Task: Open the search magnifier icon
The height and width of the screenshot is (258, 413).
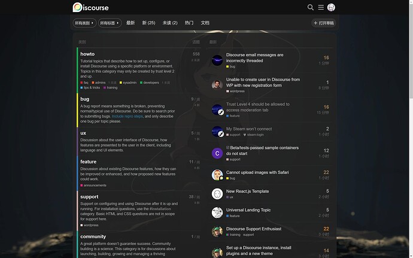Action: point(311,7)
